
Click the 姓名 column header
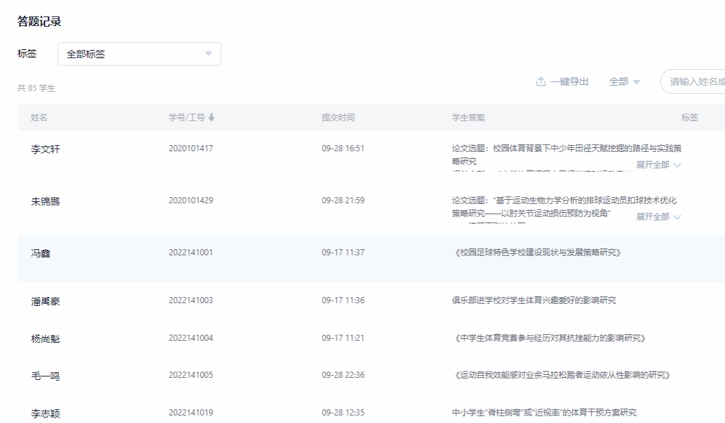point(39,118)
